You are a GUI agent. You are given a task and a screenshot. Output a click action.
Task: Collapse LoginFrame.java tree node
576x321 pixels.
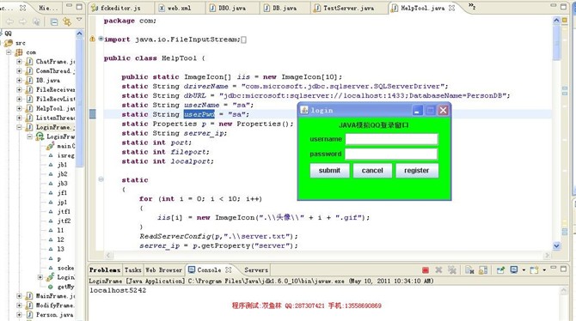[x=19, y=127]
